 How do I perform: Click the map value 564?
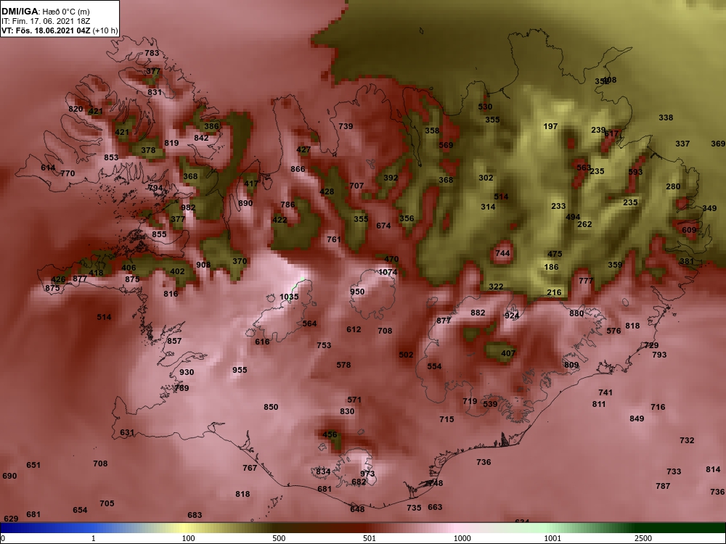[309, 323]
